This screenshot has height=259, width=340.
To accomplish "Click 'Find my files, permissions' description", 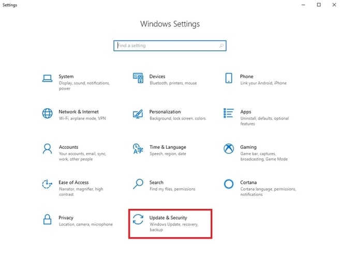I will pos(172,189).
